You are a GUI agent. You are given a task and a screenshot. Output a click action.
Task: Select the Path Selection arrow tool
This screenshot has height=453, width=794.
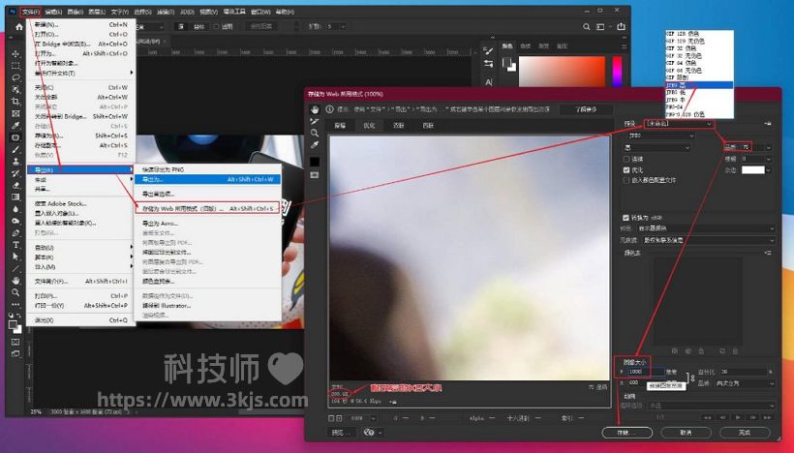(15, 257)
